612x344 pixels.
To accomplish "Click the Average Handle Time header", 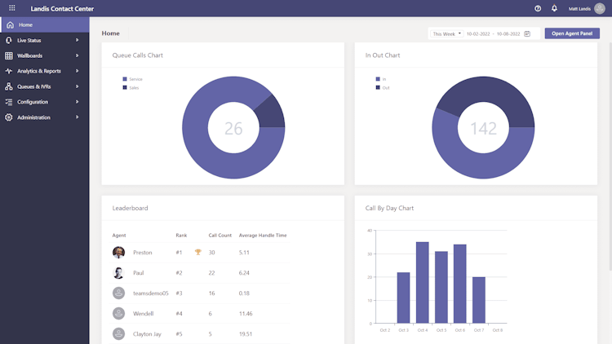I will pyautogui.click(x=263, y=236).
